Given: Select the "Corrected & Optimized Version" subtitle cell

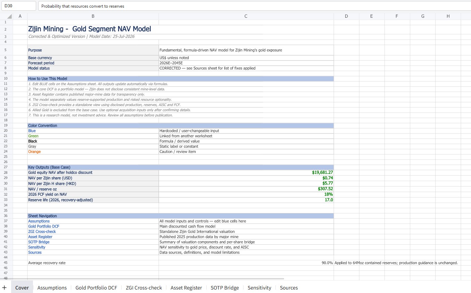Looking at the screenshot, I should click(93, 36).
